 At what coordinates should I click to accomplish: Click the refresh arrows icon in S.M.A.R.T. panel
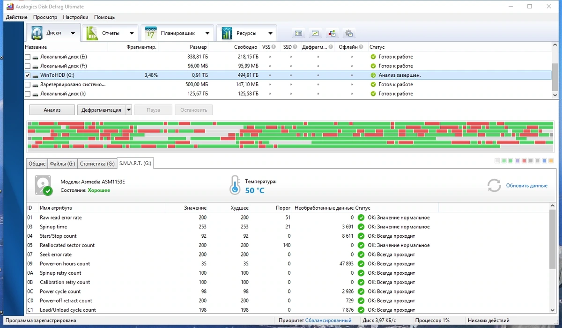tap(494, 185)
